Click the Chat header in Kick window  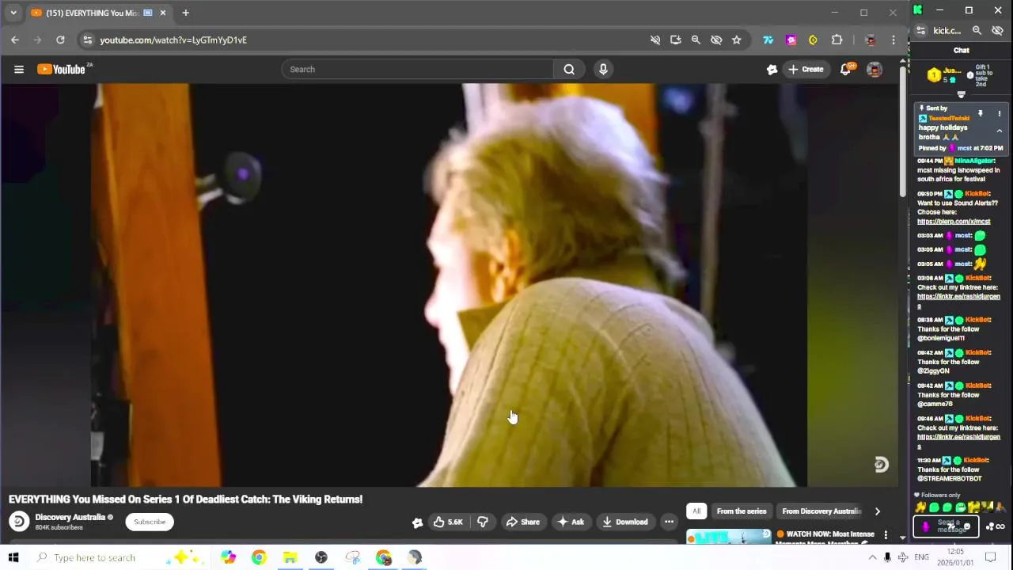click(x=961, y=51)
